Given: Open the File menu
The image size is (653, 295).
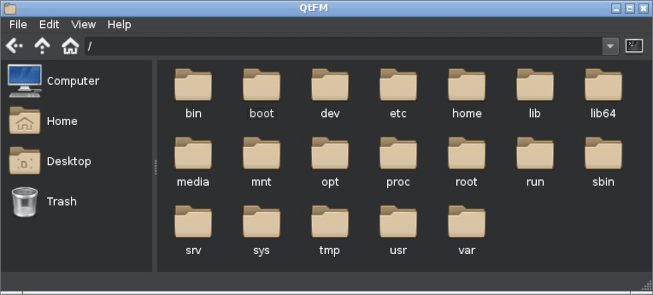Looking at the screenshot, I should pyautogui.click(x=18, y=24).
